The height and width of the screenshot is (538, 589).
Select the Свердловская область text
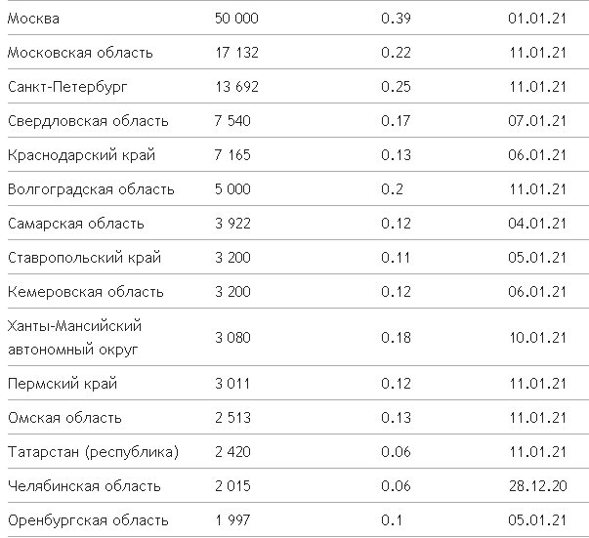[x=88, y=121]
